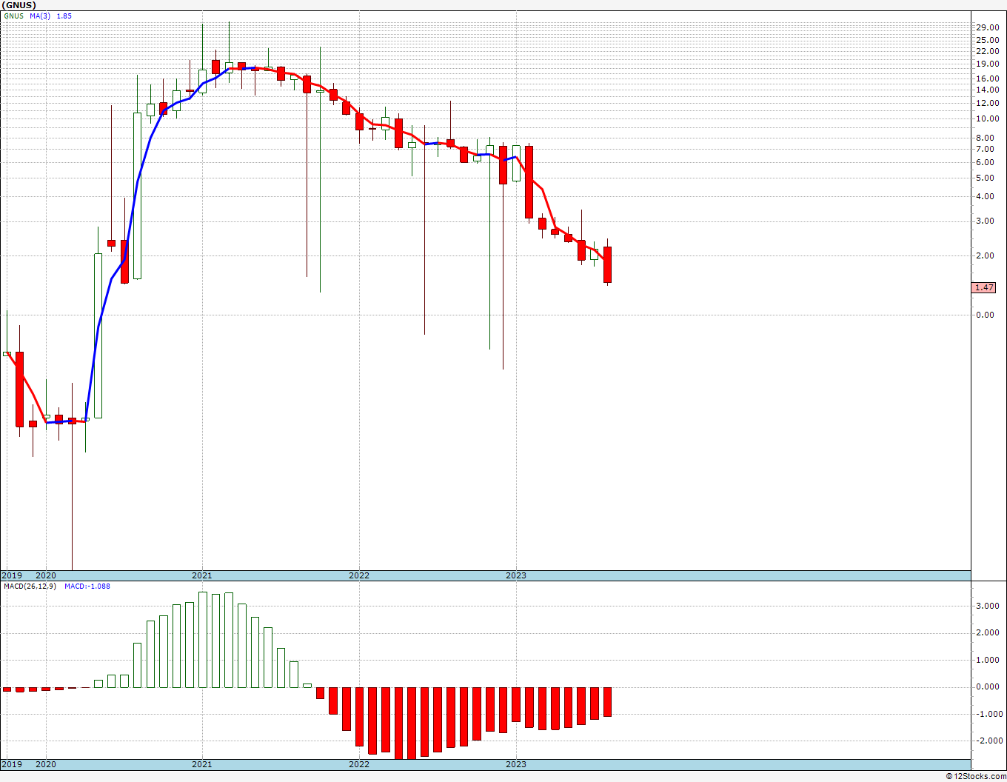Select the 12.00 price axis label
1007x782 pixels.
tap(987, 103)
